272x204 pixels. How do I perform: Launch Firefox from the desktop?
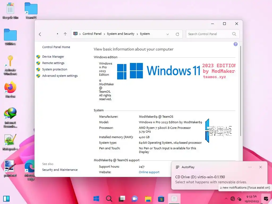click(x=10, y=90)
